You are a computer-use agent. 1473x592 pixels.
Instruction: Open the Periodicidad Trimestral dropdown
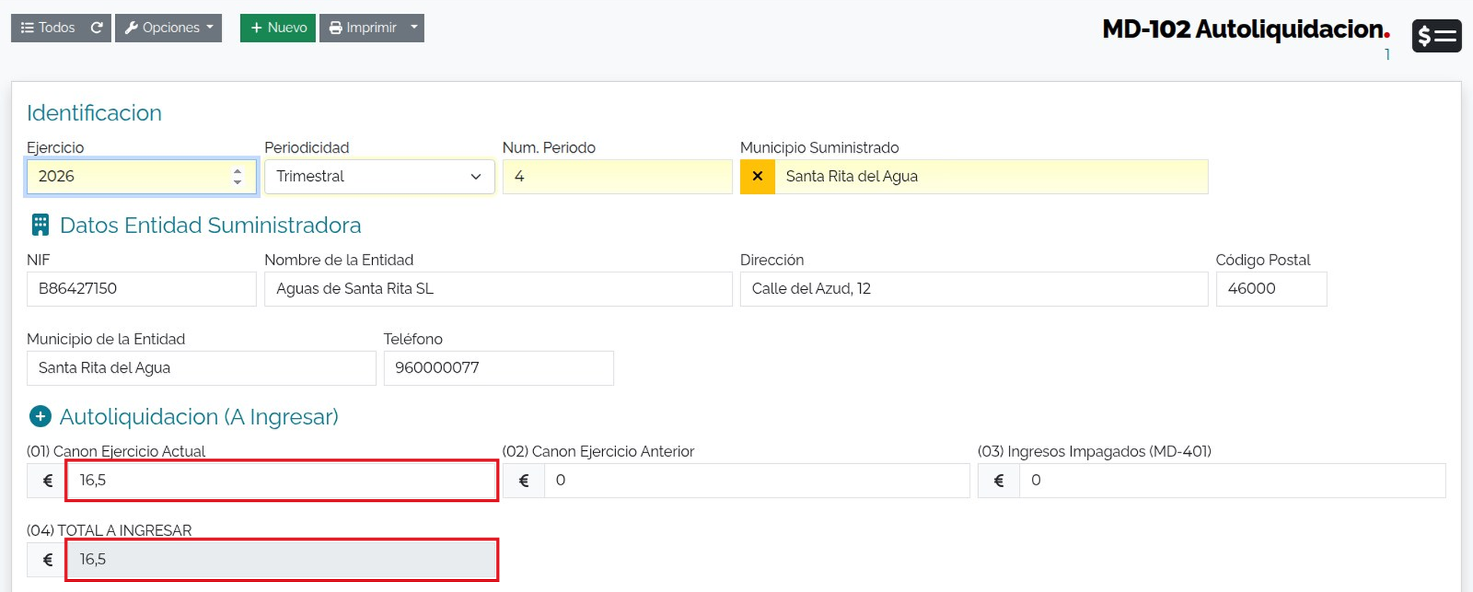coord(380,176)
